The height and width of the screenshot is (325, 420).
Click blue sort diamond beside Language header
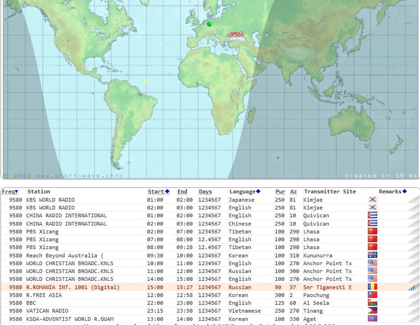258,192
